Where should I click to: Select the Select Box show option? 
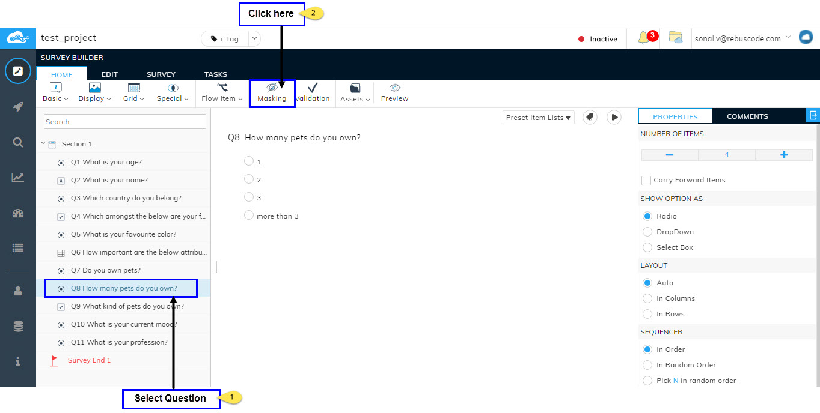tap(647, 247)
